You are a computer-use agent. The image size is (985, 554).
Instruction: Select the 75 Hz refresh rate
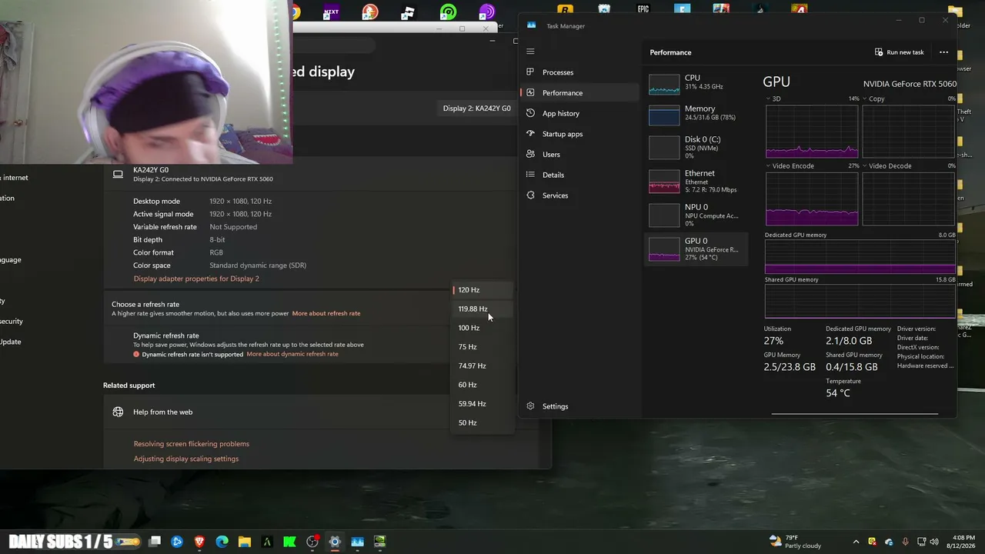point(482,347)
